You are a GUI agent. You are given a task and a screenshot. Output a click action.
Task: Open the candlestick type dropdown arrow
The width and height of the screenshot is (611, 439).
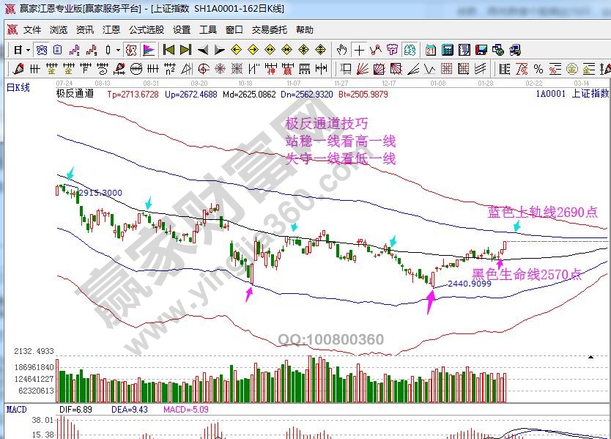(x=119, y=50)
